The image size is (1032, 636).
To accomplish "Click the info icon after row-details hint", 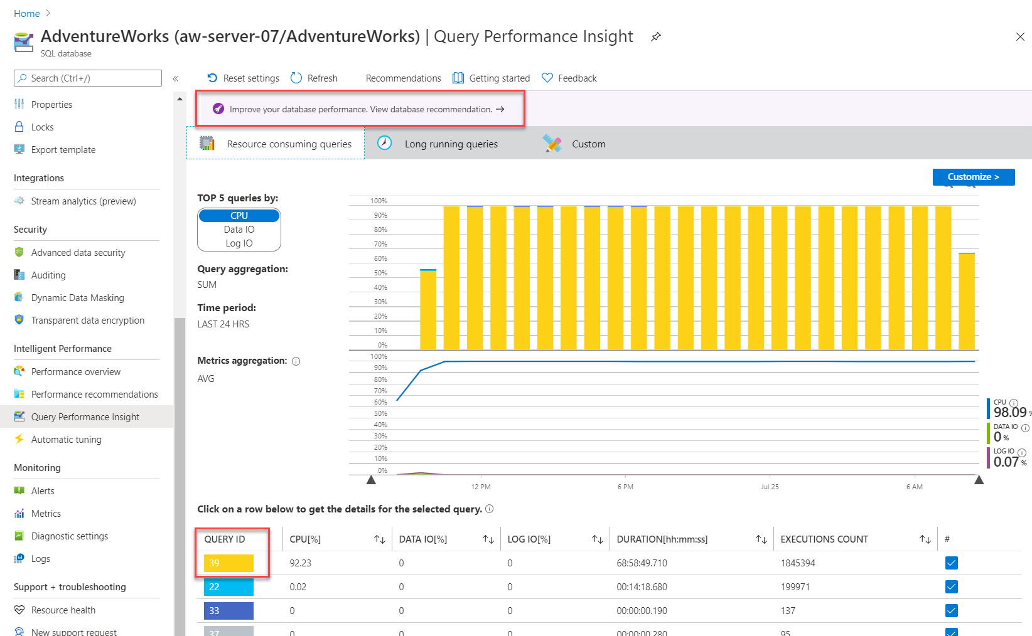I will pos(490,509).
